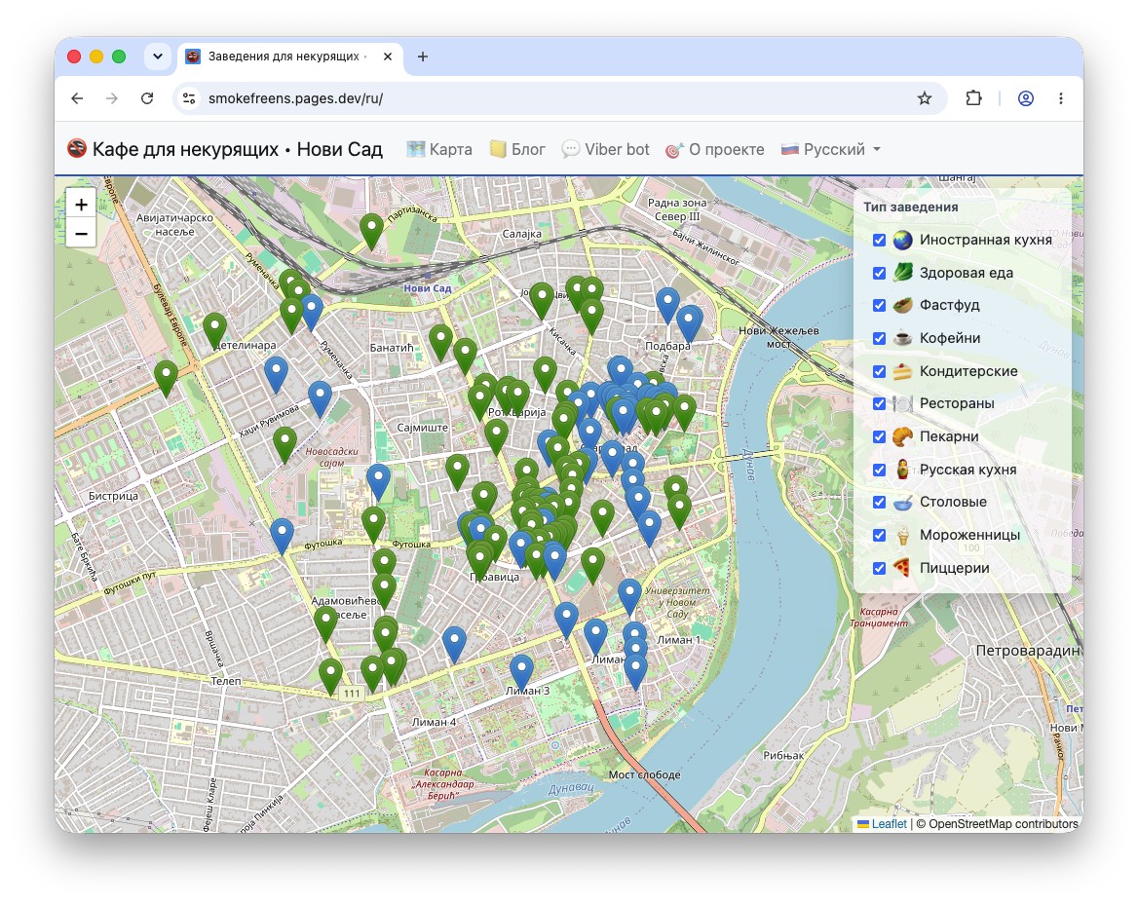Screen dimensions: 1138x905
Task: Uncheck Русская кухня checkbox
Action: click(x=879, y=470)
